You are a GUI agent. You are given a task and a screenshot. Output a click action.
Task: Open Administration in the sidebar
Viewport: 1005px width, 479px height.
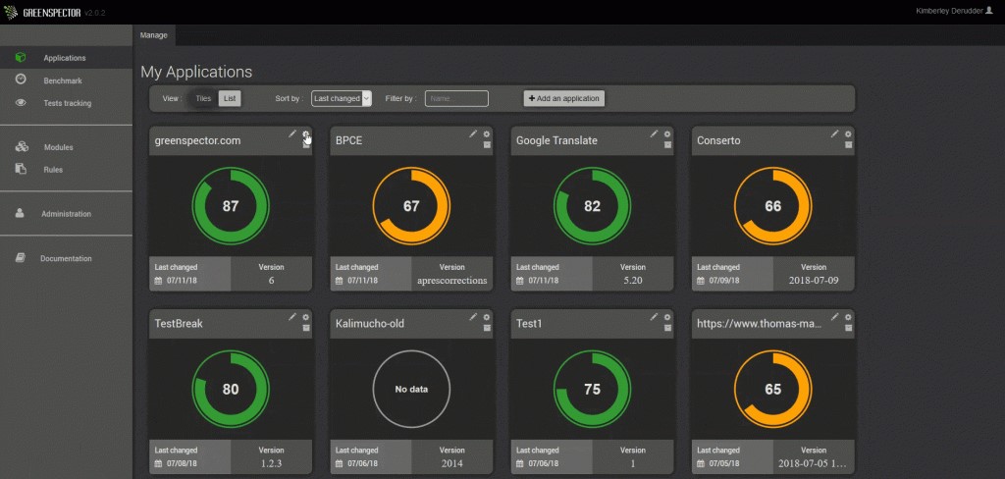pos(66,214)
